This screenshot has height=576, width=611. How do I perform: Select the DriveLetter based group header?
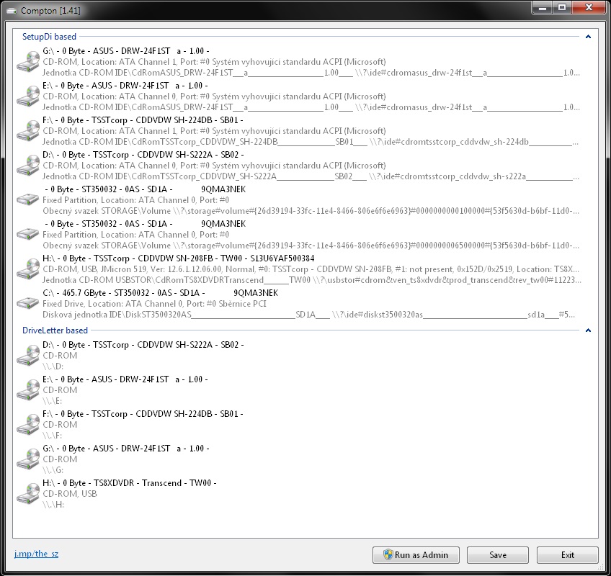[55, 330]
